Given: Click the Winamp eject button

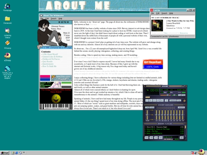Looking at the screenshot, I should click(166, 100).
